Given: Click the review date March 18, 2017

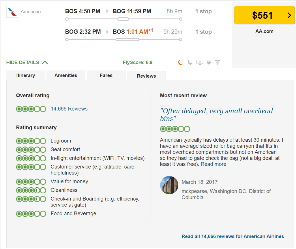Looking at the screenshot, I should coord(200,182).
